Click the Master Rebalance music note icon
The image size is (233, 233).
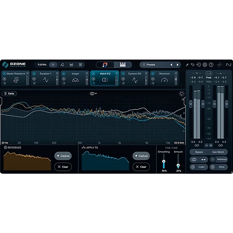coord(16,80)
